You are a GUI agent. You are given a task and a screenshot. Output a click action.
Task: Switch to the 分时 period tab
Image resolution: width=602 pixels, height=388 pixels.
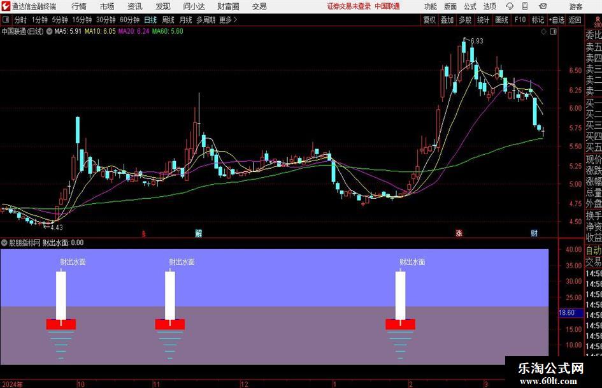(x=20, y=20)
